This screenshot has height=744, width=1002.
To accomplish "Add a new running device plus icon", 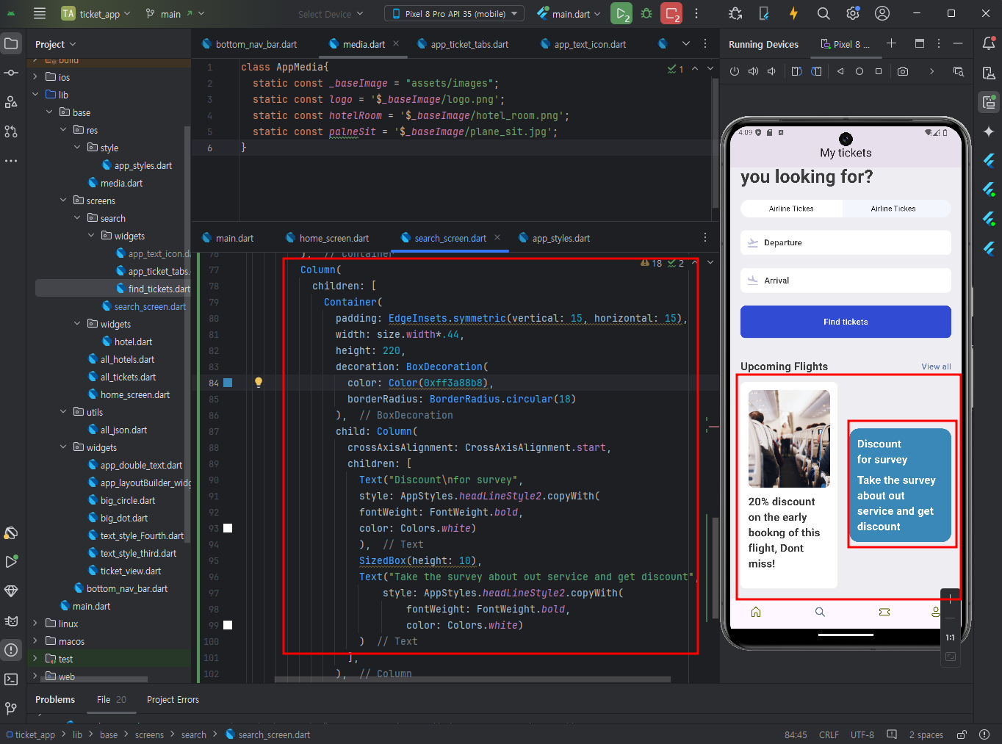I will [x=891, y=43].
